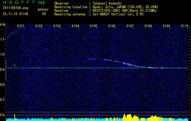
Task: Click the 0107 time marker
Action: pyautogui.click(x=130, y=26)
